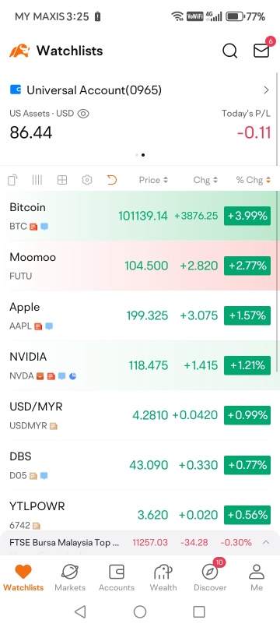280x627 pixels.
Task: Sort the list by Price column
Action: pos(153,180)
